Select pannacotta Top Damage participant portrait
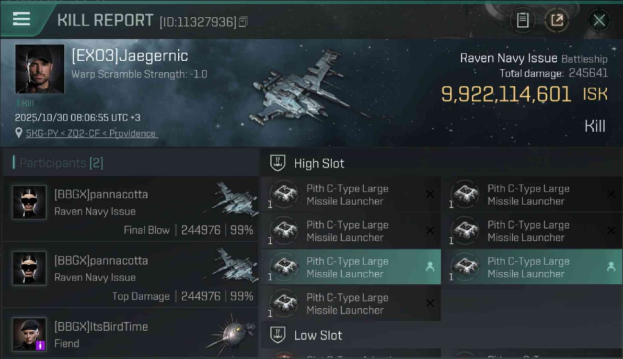Image resolution: width=623 pixels, height=359 pixels. tap(29, 269)
